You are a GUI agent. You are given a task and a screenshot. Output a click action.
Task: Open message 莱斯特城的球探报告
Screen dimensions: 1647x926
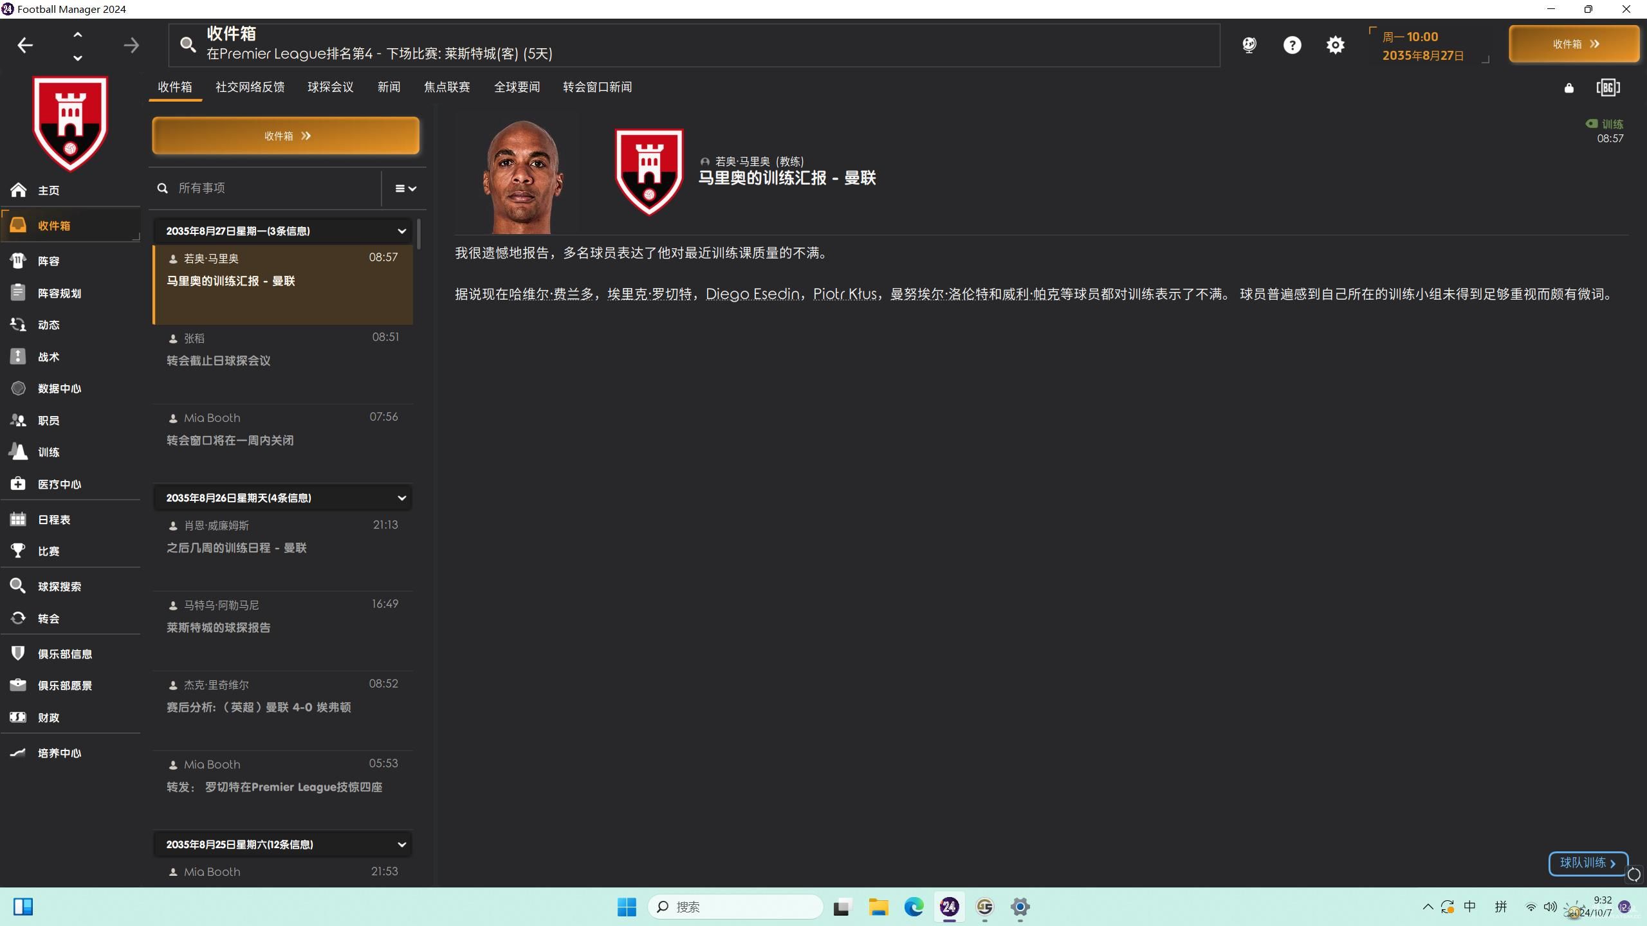(283, 631)
